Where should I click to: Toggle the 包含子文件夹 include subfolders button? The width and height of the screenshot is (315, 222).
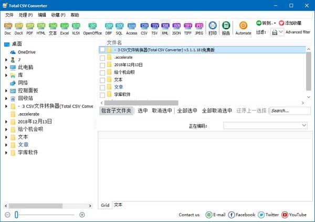pos(116,110)
